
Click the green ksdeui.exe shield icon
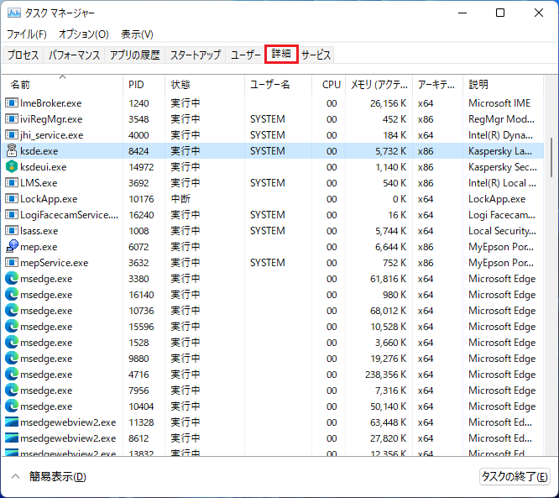[x=12, y=166]
